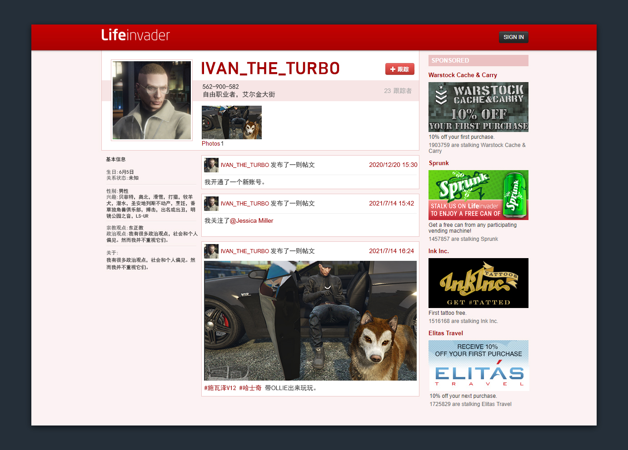This screenshot has width=628, height=450.
Task: Open IVAN_THE_TURBO's profile picture
Action: tap(152, 100)
